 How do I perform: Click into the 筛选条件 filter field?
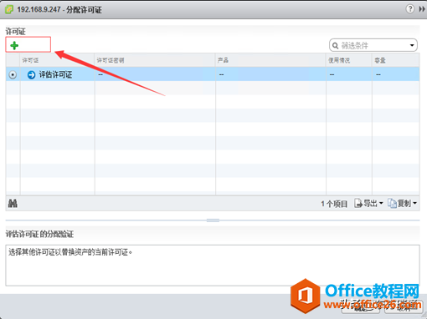[373, 45]
